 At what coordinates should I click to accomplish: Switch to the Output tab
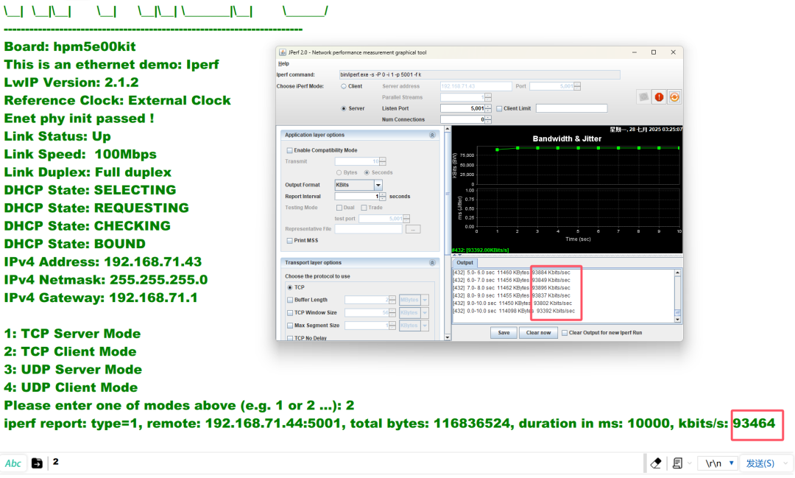[x=464, y=262]
